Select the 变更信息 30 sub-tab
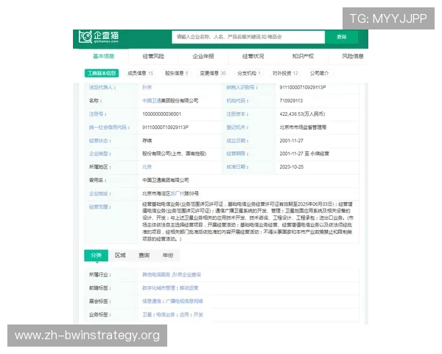 [213, 74]
